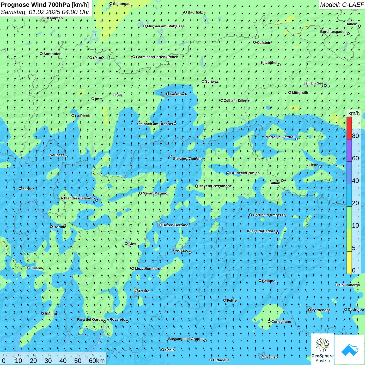Click the Kufstein city marker

[255, 42]
